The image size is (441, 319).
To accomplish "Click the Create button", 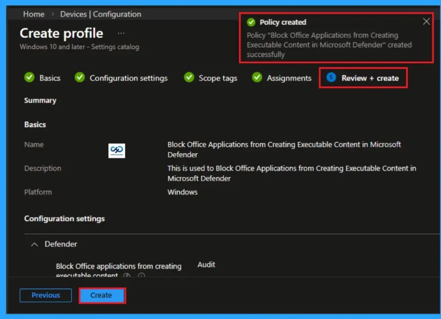I will 102,295.
